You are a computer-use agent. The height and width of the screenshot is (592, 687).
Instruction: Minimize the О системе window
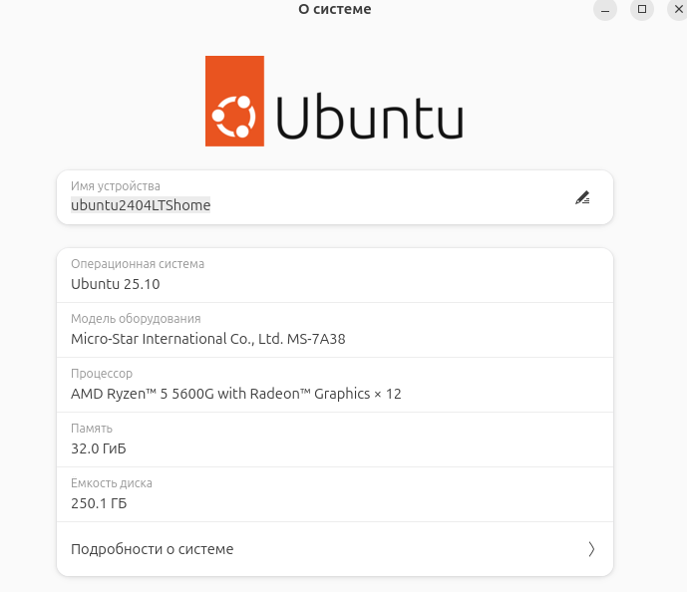point(605,9)
